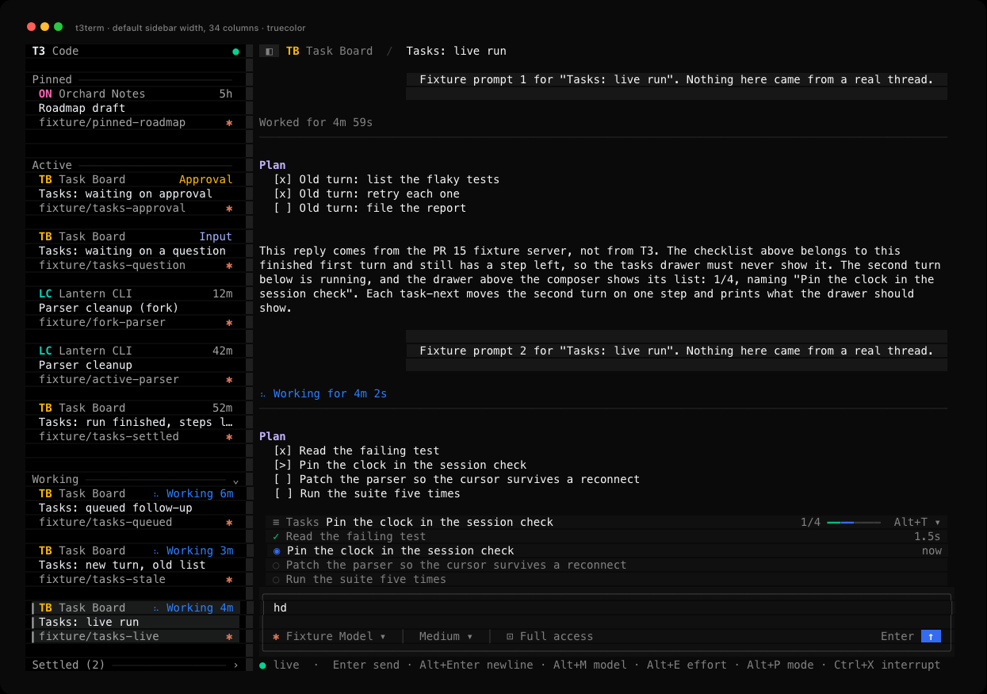Click the 'Pinned' section header

(52, 79)
